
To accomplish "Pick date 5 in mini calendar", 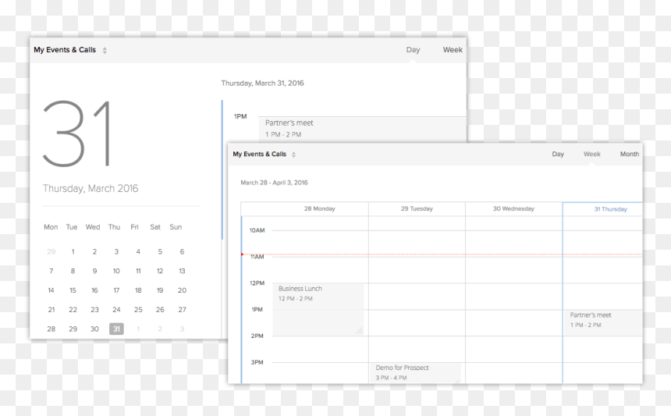I will 160,251.
